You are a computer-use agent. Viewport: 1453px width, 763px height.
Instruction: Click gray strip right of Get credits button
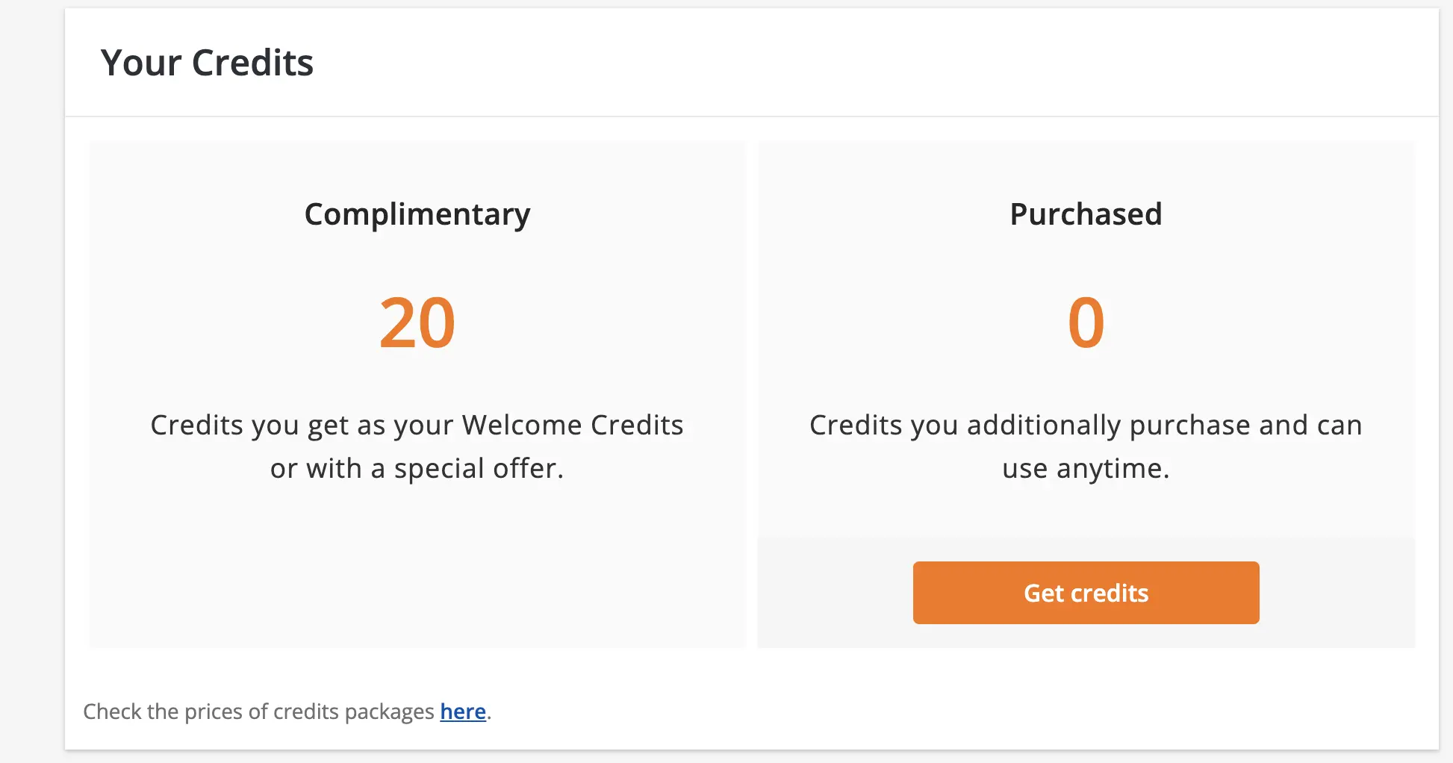1337,593
